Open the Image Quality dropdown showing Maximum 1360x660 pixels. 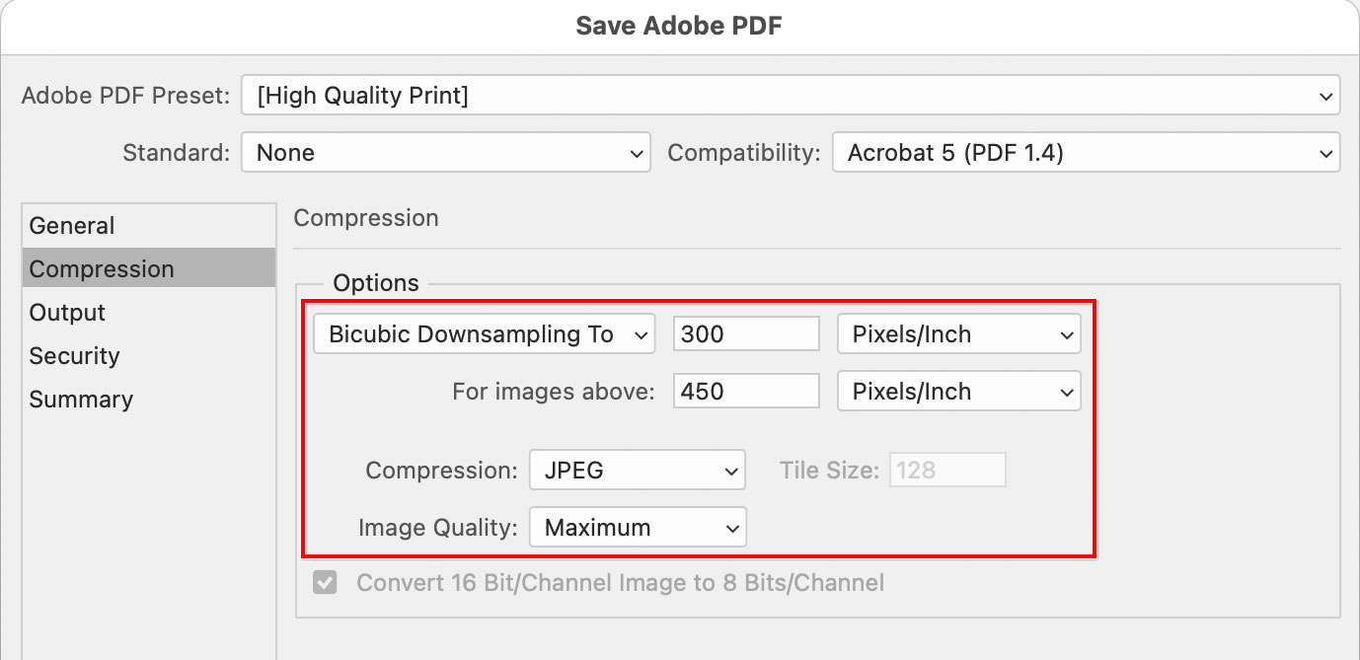(637, 527)
